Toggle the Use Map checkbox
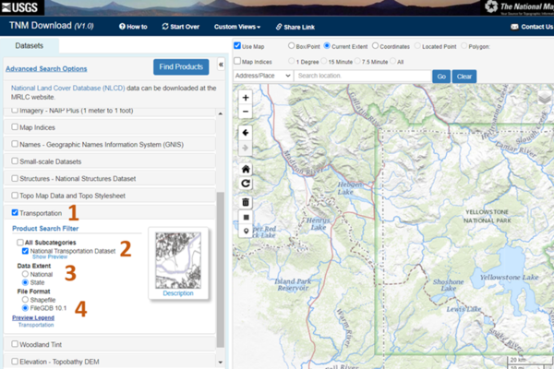Screen dimensions: 554x369 237,46
